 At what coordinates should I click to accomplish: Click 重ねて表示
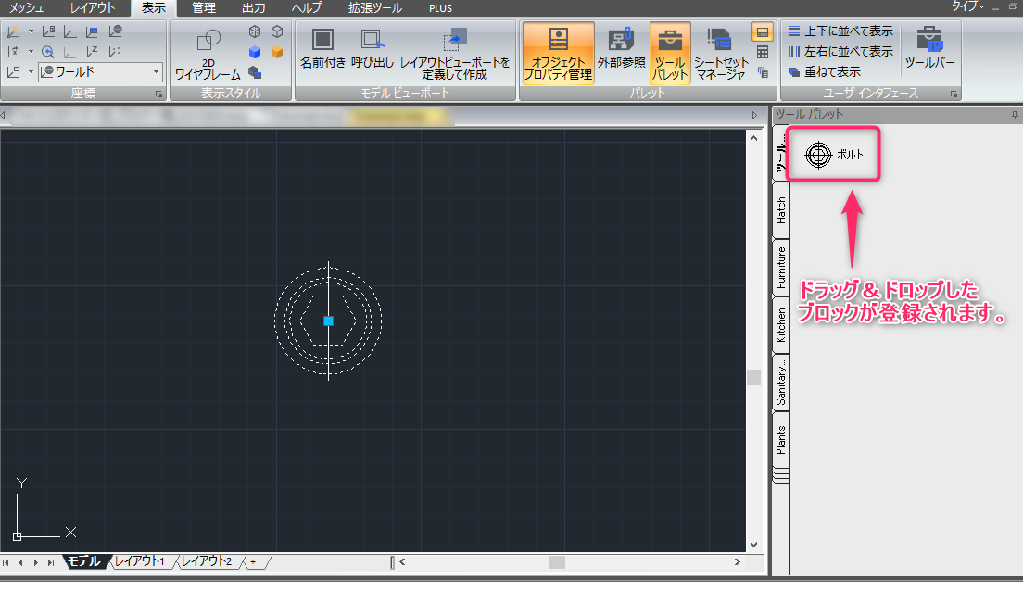pos(825,71)
